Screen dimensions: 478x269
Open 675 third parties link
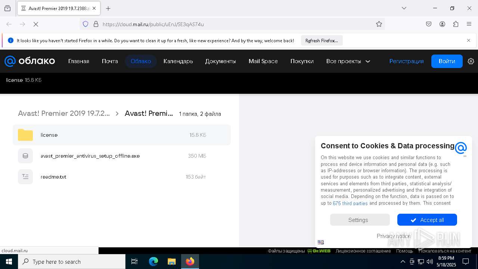[350, 203]
